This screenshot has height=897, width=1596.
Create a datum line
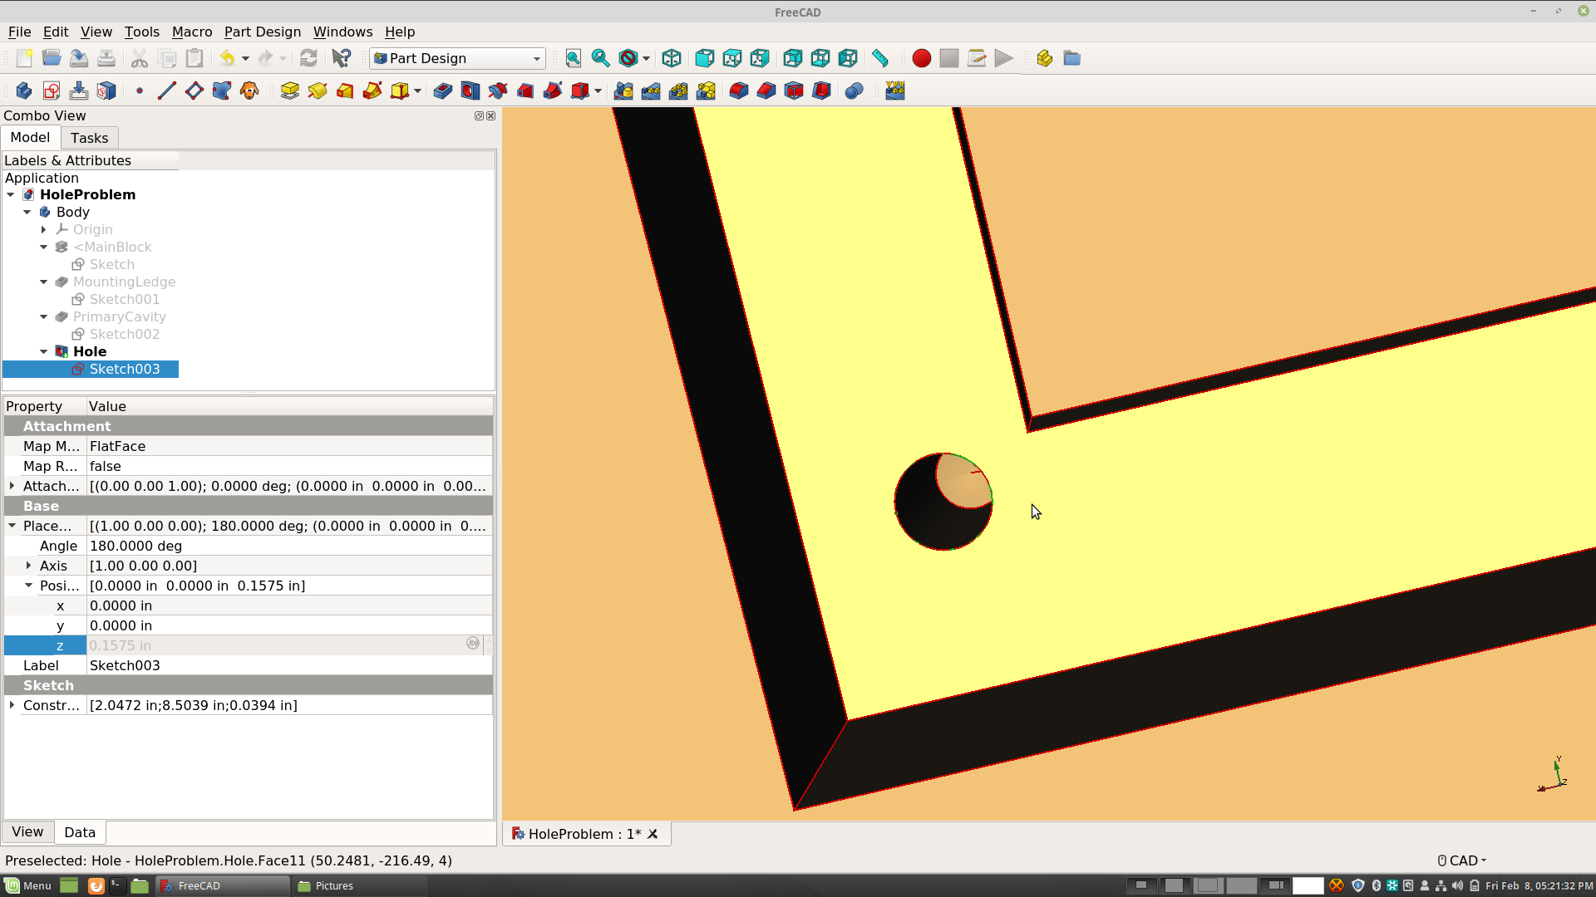tap(167, 91)
